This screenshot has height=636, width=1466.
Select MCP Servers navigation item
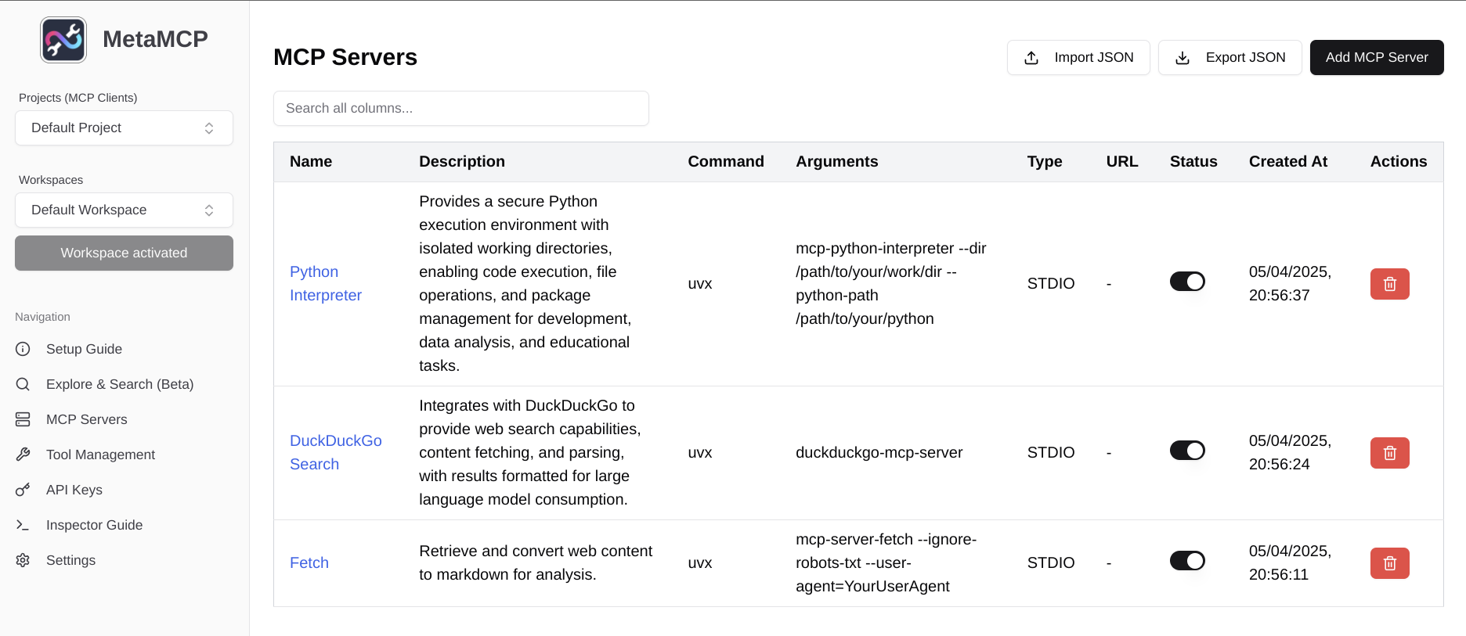pyautogui.click(x=86, y=419)
